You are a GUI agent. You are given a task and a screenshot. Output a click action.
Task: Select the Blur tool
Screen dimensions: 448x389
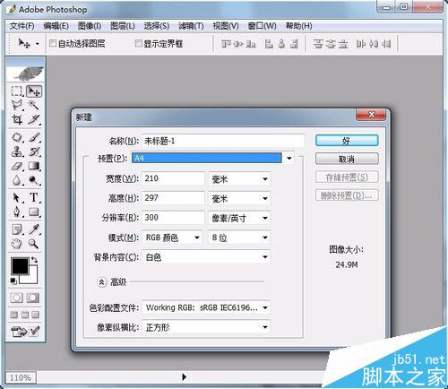17,180
